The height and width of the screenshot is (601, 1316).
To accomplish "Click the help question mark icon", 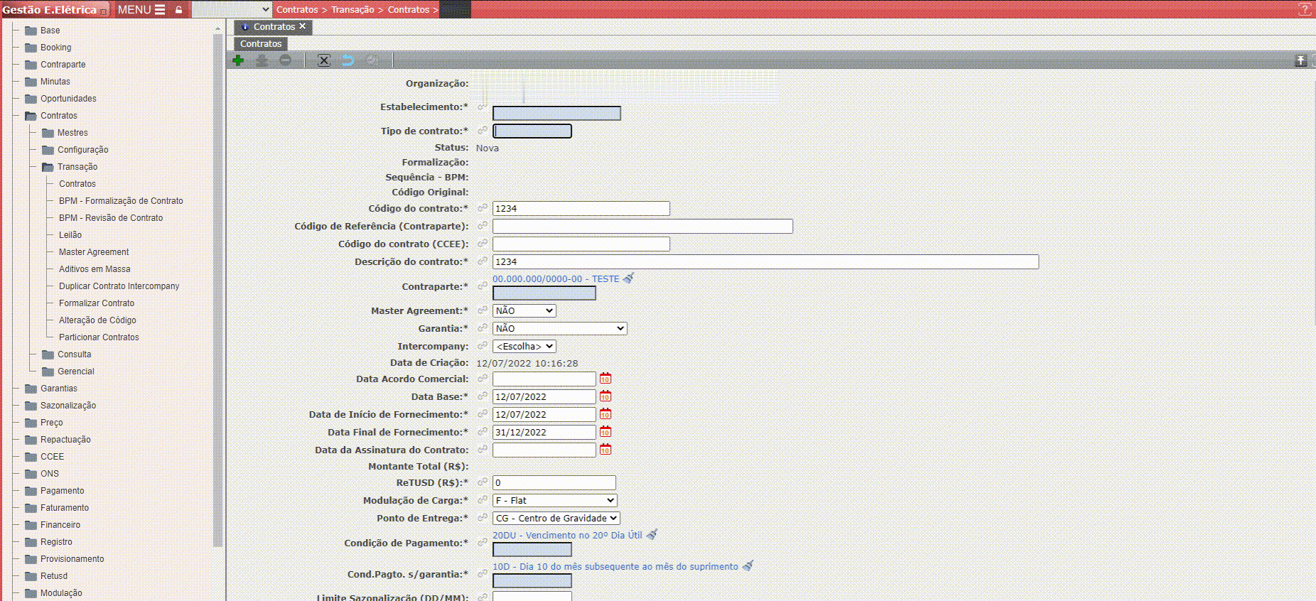I will [1305, 9].
